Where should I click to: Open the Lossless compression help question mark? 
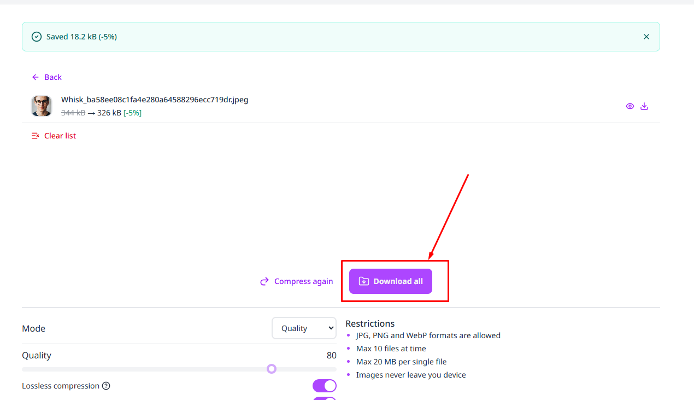pos(106,386)
